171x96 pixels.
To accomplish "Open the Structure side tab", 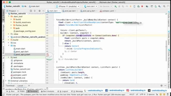I will coord(3,52).
